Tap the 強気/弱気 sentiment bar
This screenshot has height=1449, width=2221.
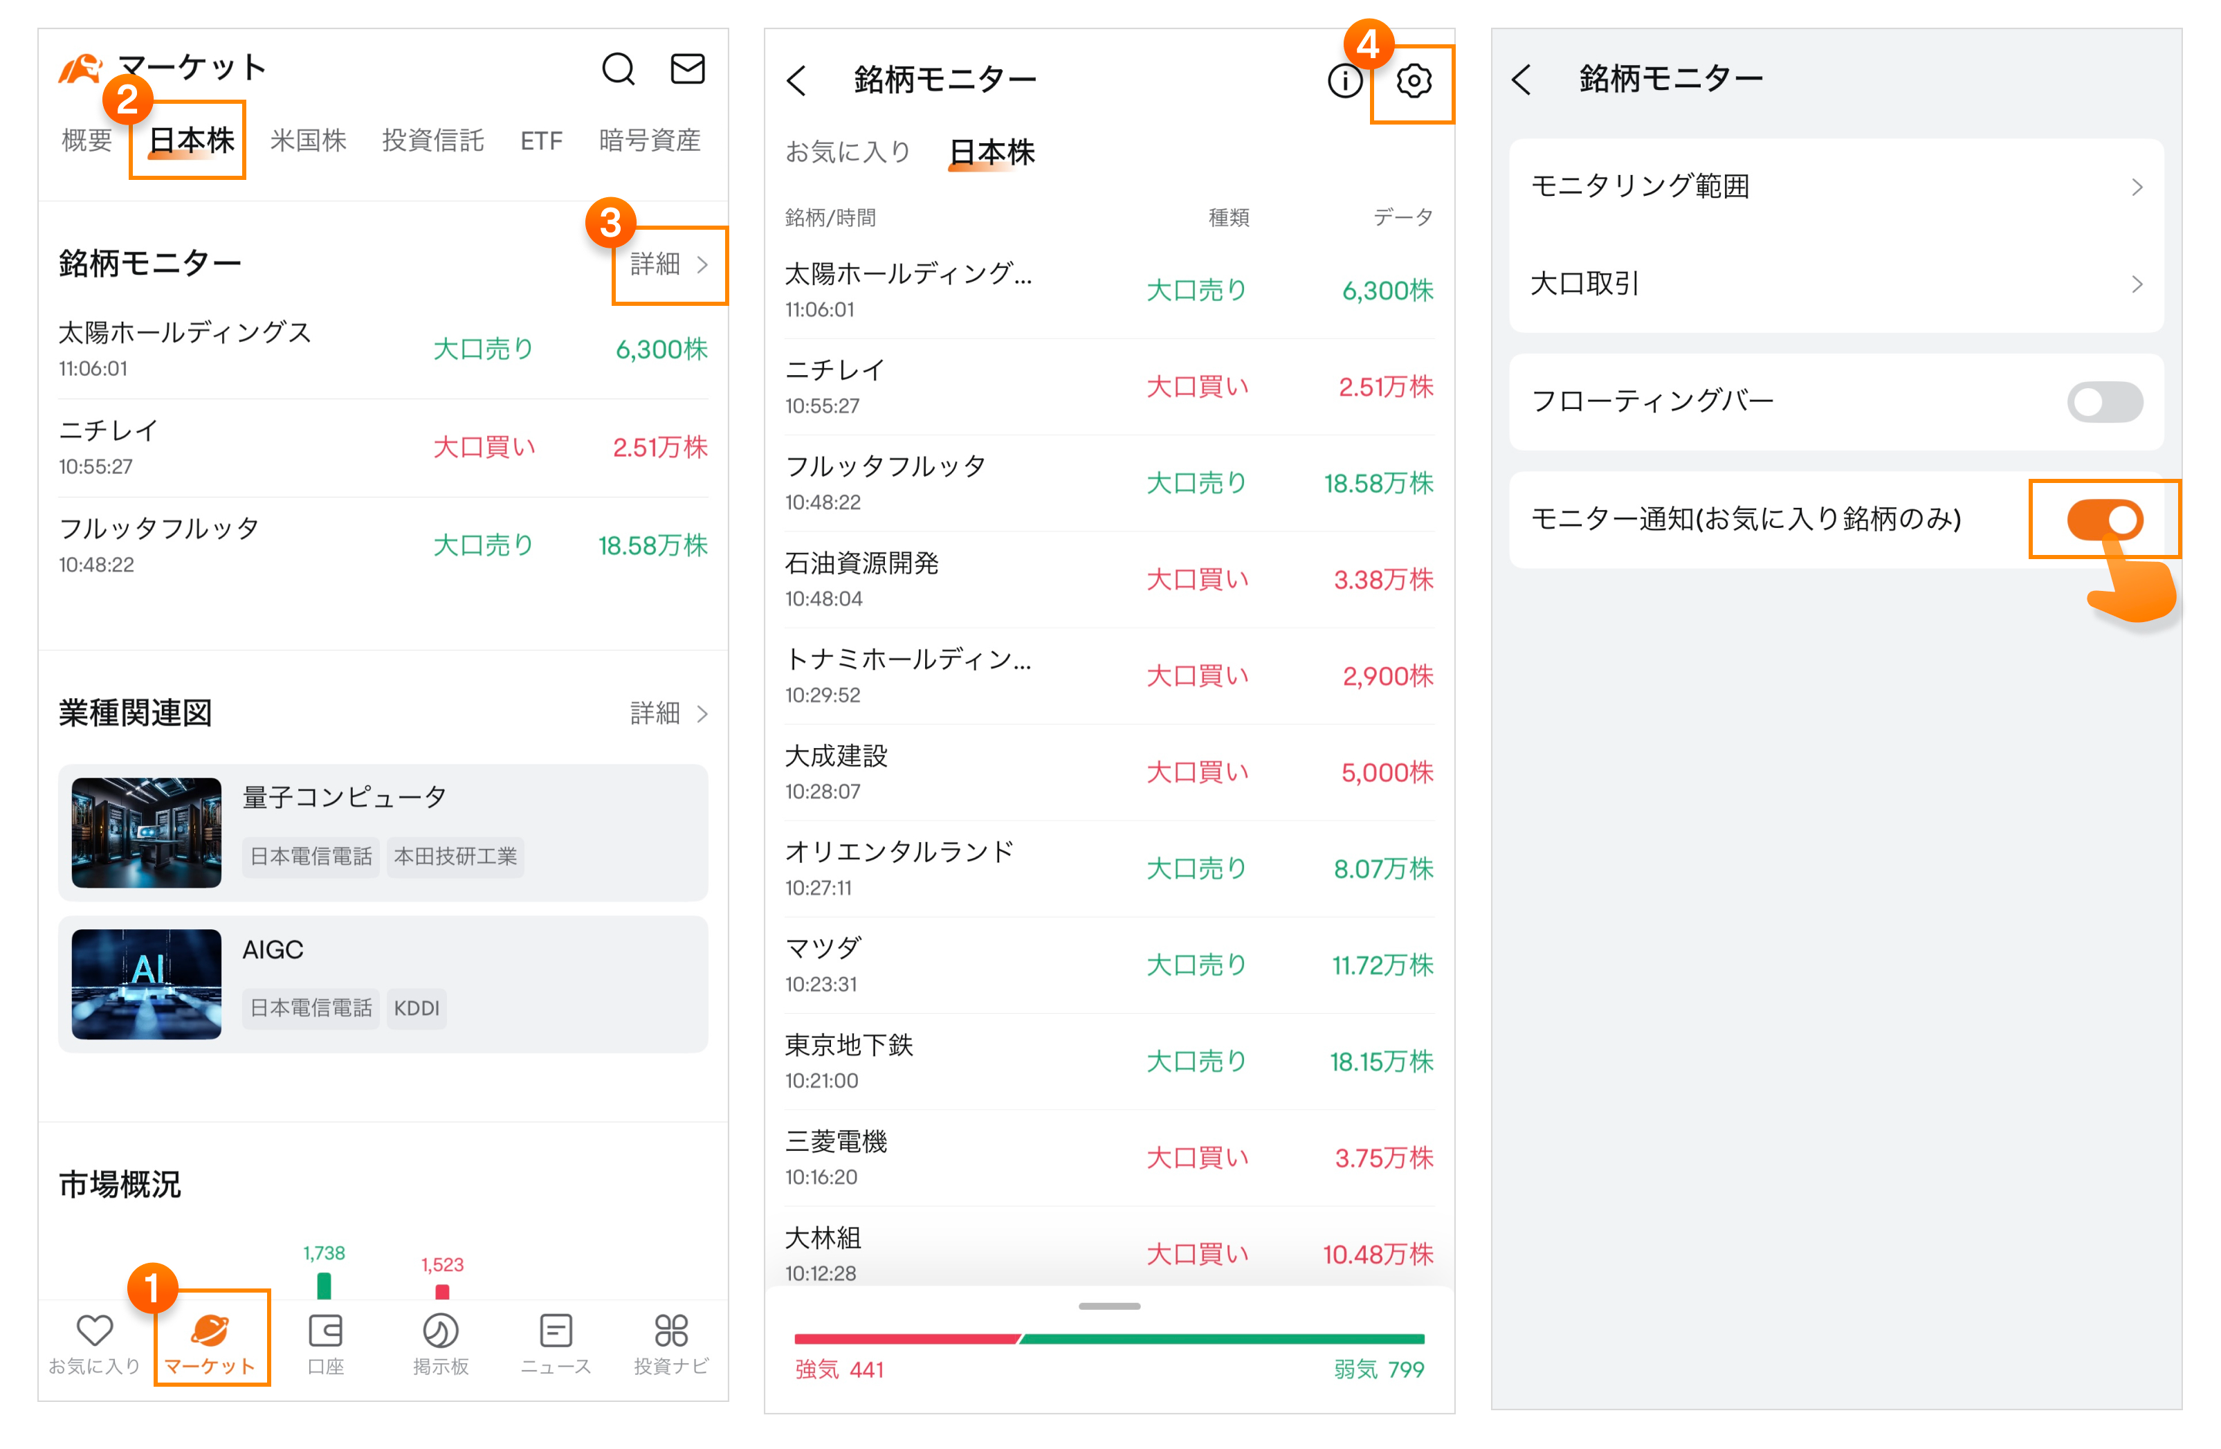pos(1108,1339)
